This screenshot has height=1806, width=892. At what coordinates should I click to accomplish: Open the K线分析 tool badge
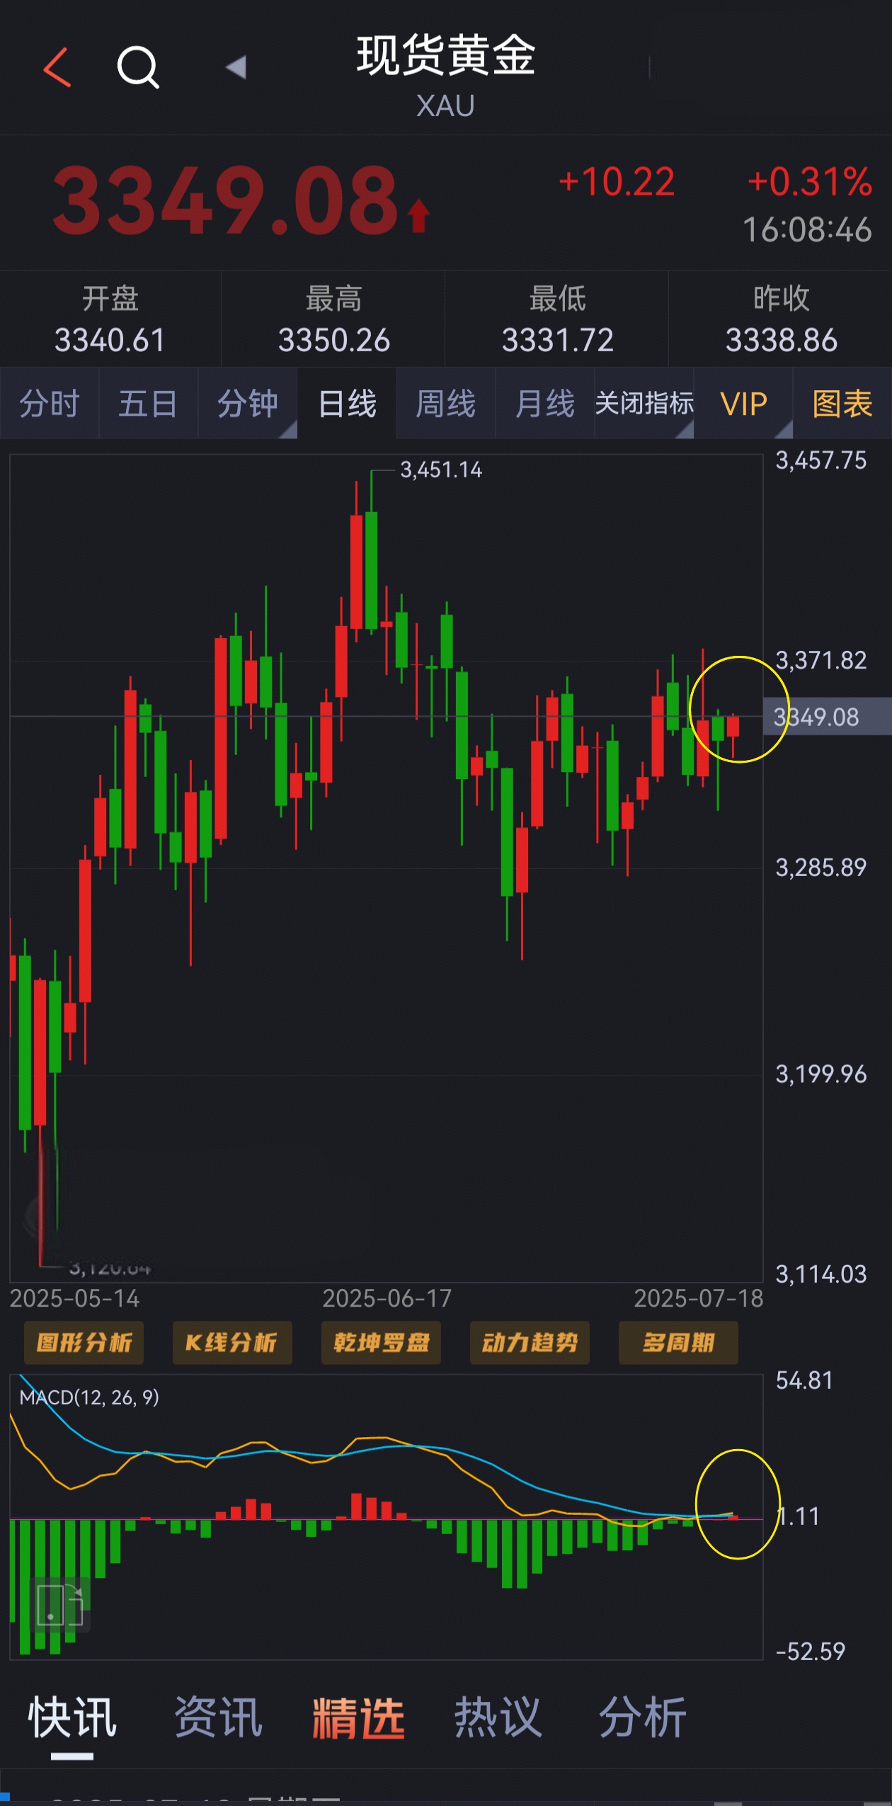tap(232, 1342)
